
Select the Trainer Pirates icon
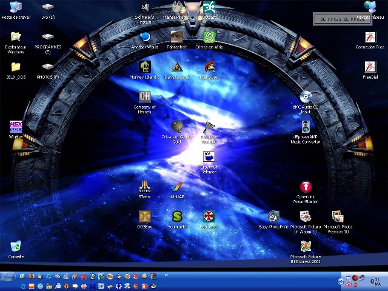point(176,11)
